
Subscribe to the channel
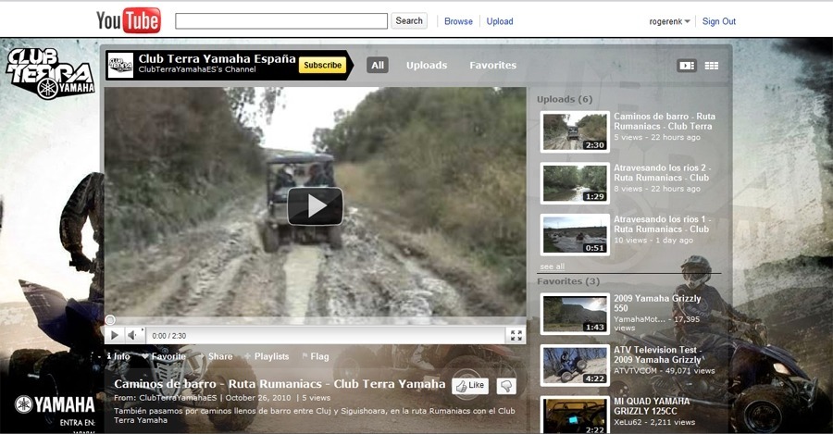tap(322, 66)
